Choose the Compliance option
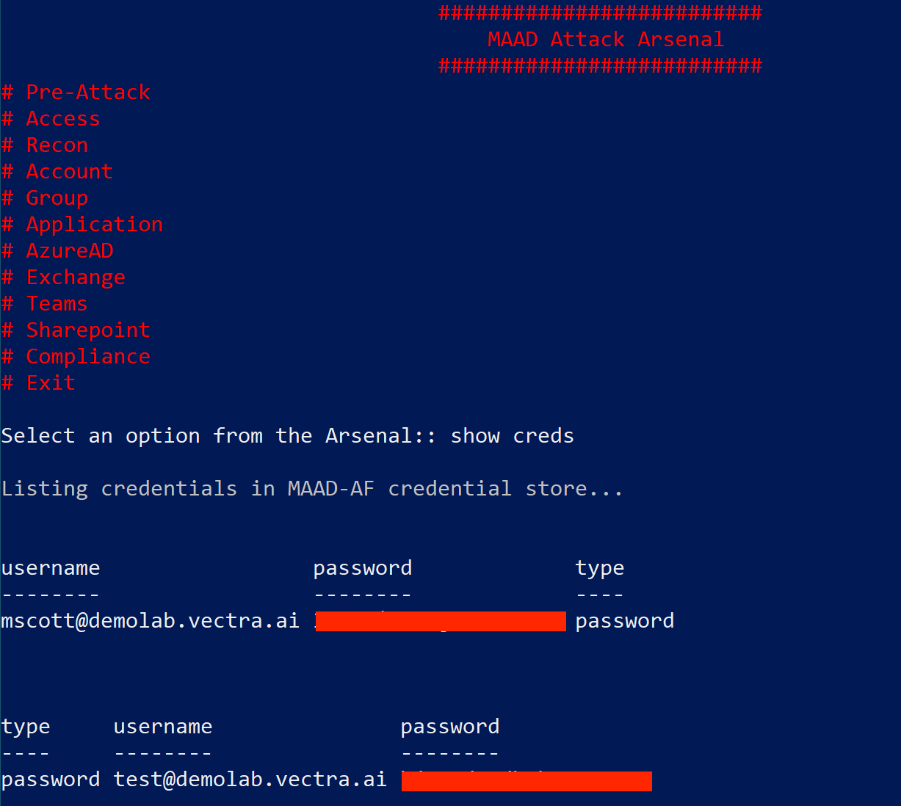This screenshot has height=806, width=901. tap(88, 357)
